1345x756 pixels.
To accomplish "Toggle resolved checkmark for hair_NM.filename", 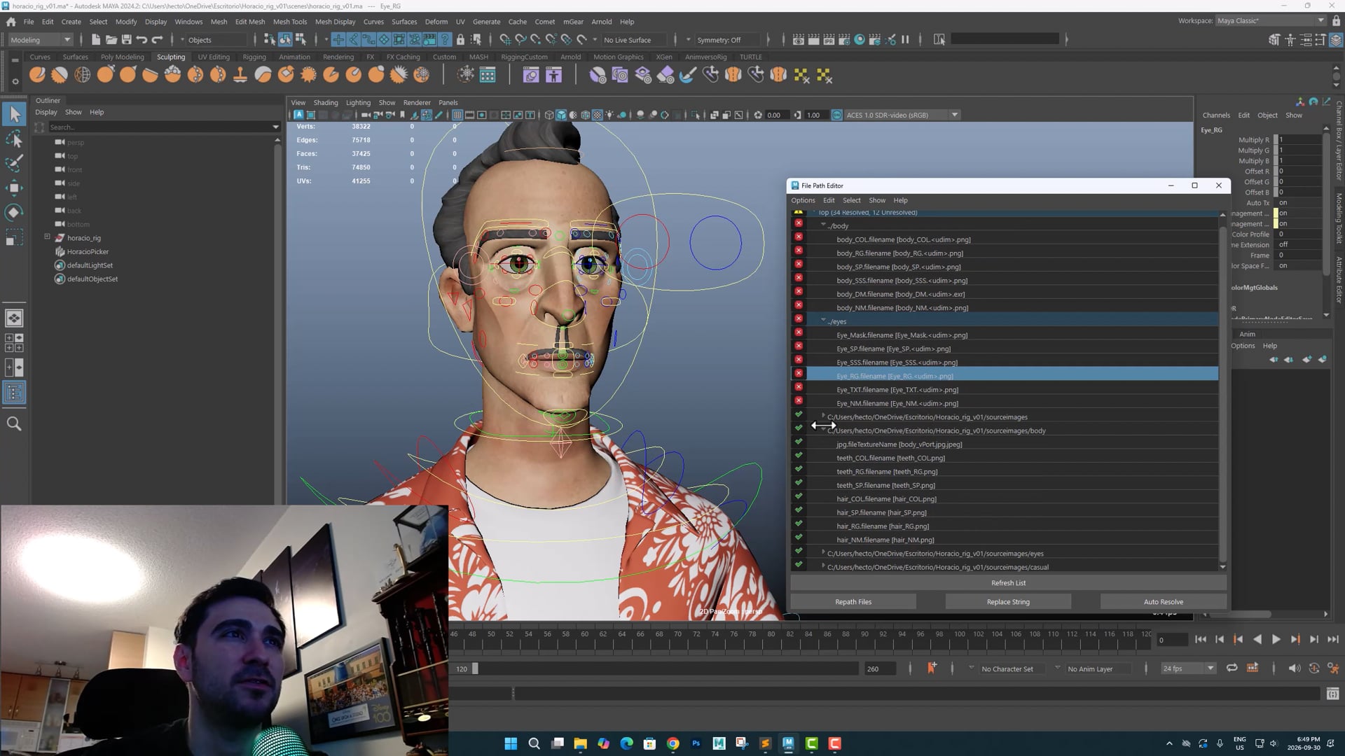I will tap(799, 537).
